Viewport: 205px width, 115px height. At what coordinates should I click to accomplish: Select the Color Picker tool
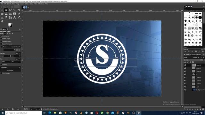pos(19,17)
